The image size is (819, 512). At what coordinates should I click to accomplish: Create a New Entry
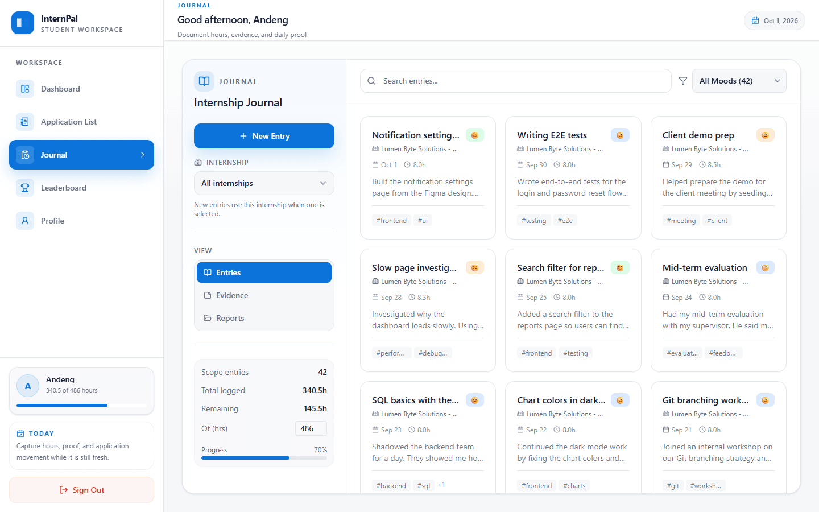(264, 136)
